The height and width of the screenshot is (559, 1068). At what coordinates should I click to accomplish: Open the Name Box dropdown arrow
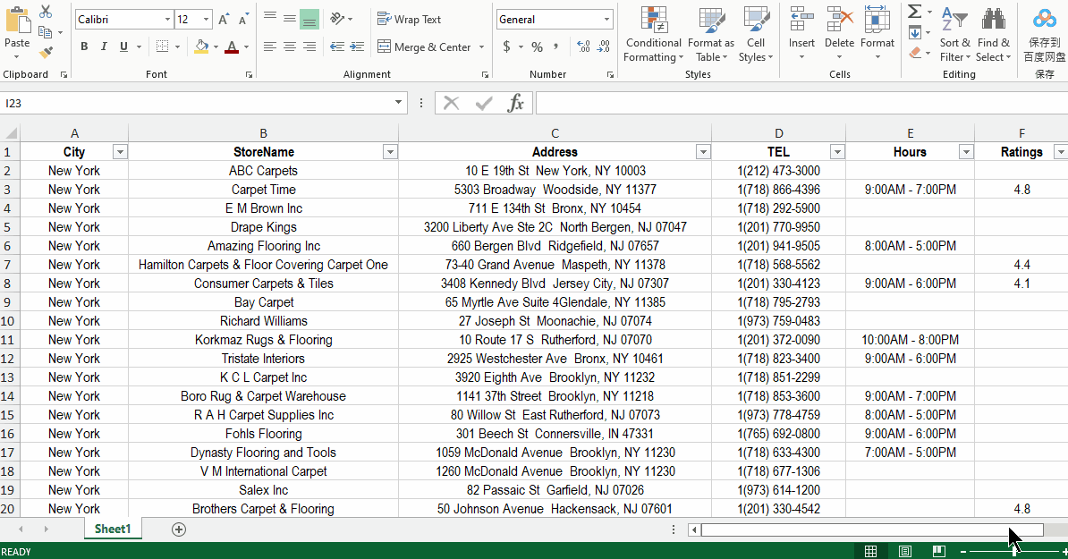(398, 103)
